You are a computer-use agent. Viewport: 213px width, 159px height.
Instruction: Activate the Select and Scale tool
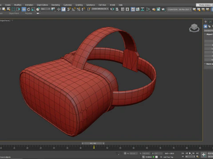pyautogui.click(x=33, y=9)
